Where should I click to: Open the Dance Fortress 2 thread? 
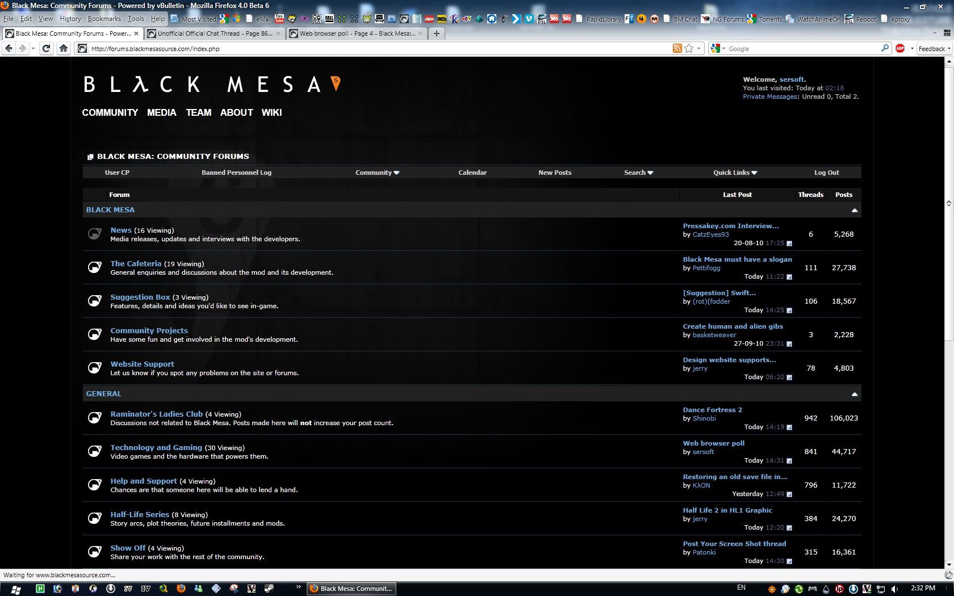[712, 410]
